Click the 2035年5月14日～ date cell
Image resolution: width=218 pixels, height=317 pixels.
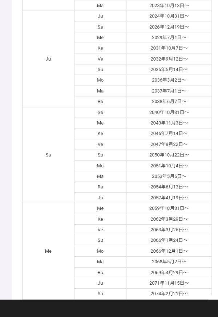pyautogui.click(x=169, y=69)
